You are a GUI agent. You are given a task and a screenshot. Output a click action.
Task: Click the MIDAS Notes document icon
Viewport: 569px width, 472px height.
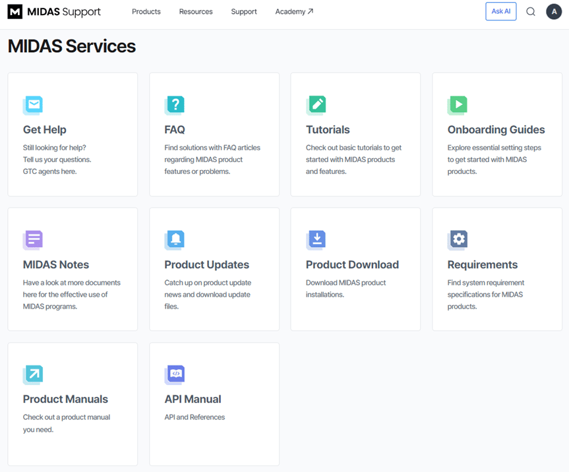point(33,240)
